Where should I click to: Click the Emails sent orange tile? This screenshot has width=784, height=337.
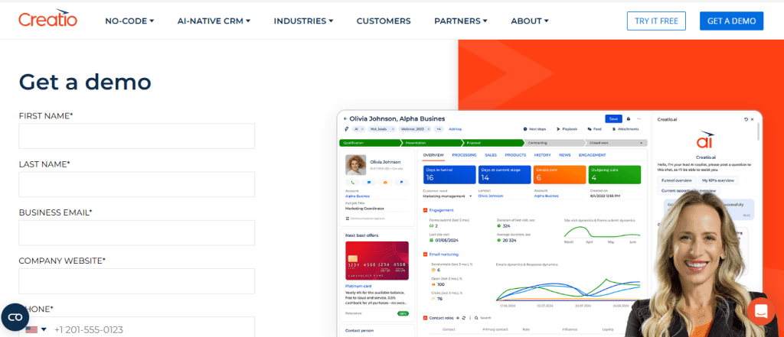(x=560, y=175)
